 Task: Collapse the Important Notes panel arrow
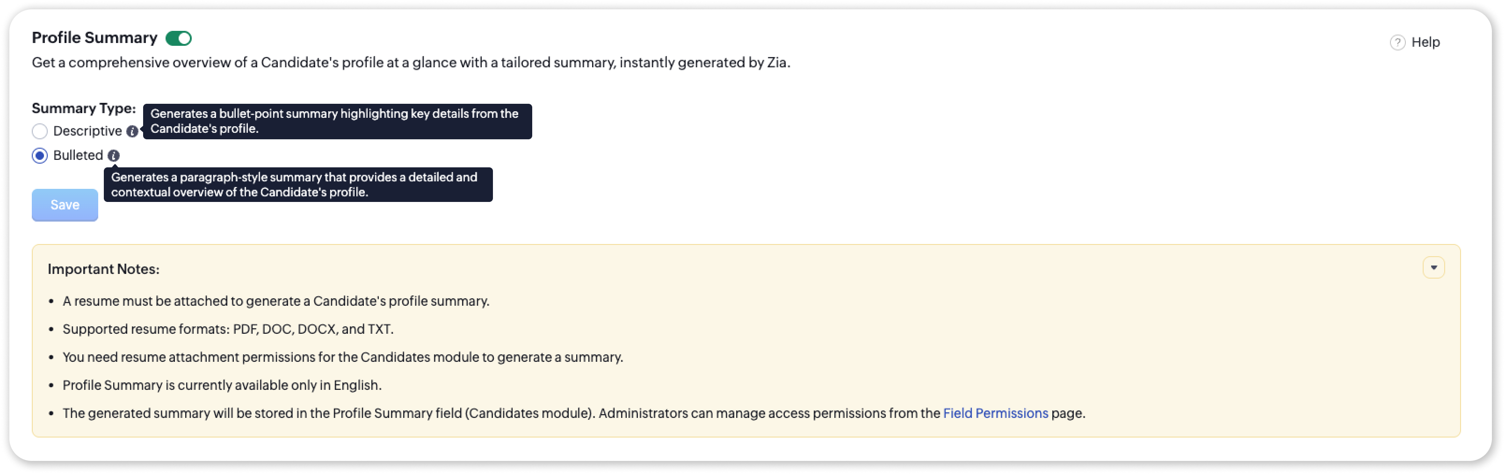pyautogui.click(x=1433, y=268)
